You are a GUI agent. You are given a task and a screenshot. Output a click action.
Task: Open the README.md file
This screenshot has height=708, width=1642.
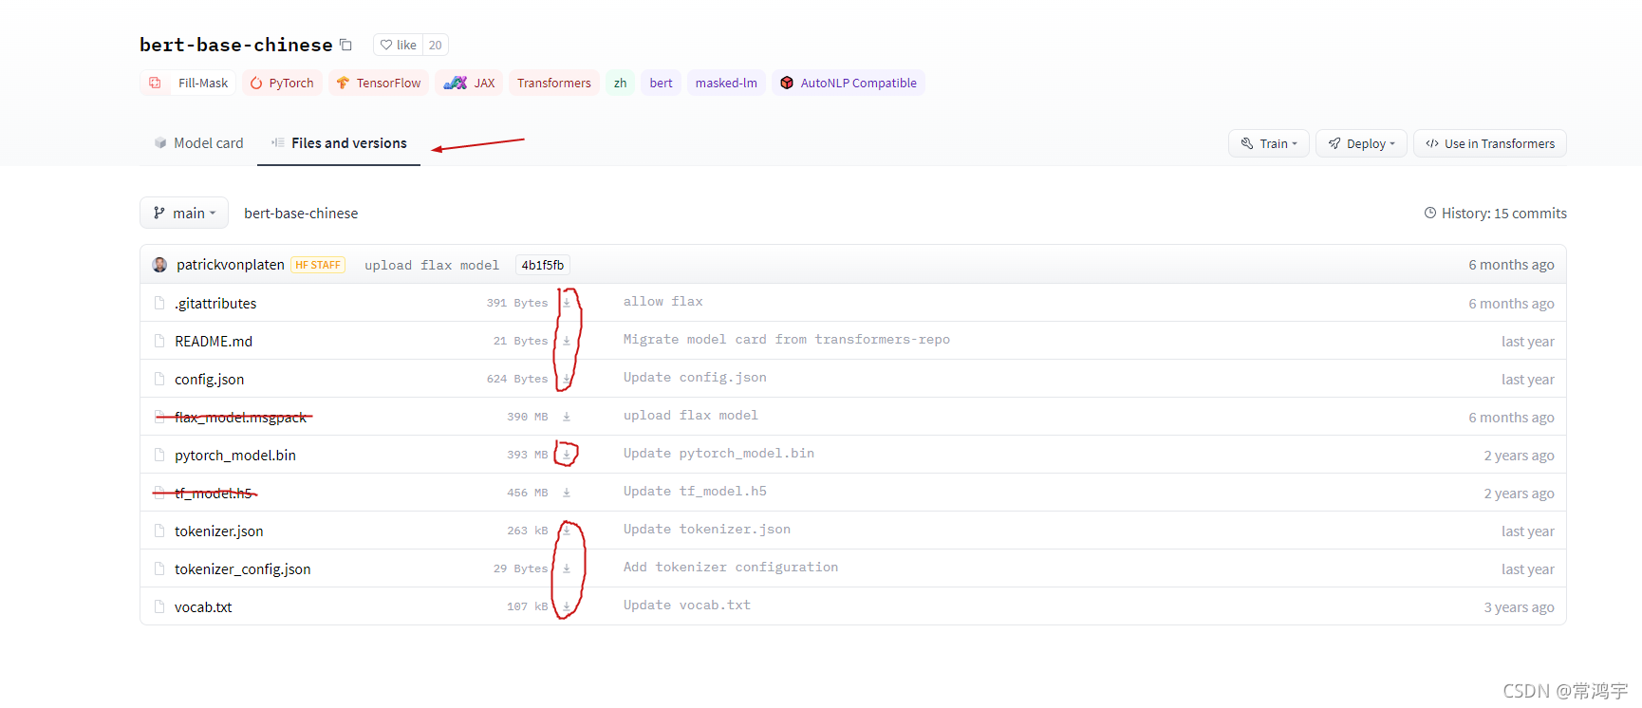[x=214, y=341]
